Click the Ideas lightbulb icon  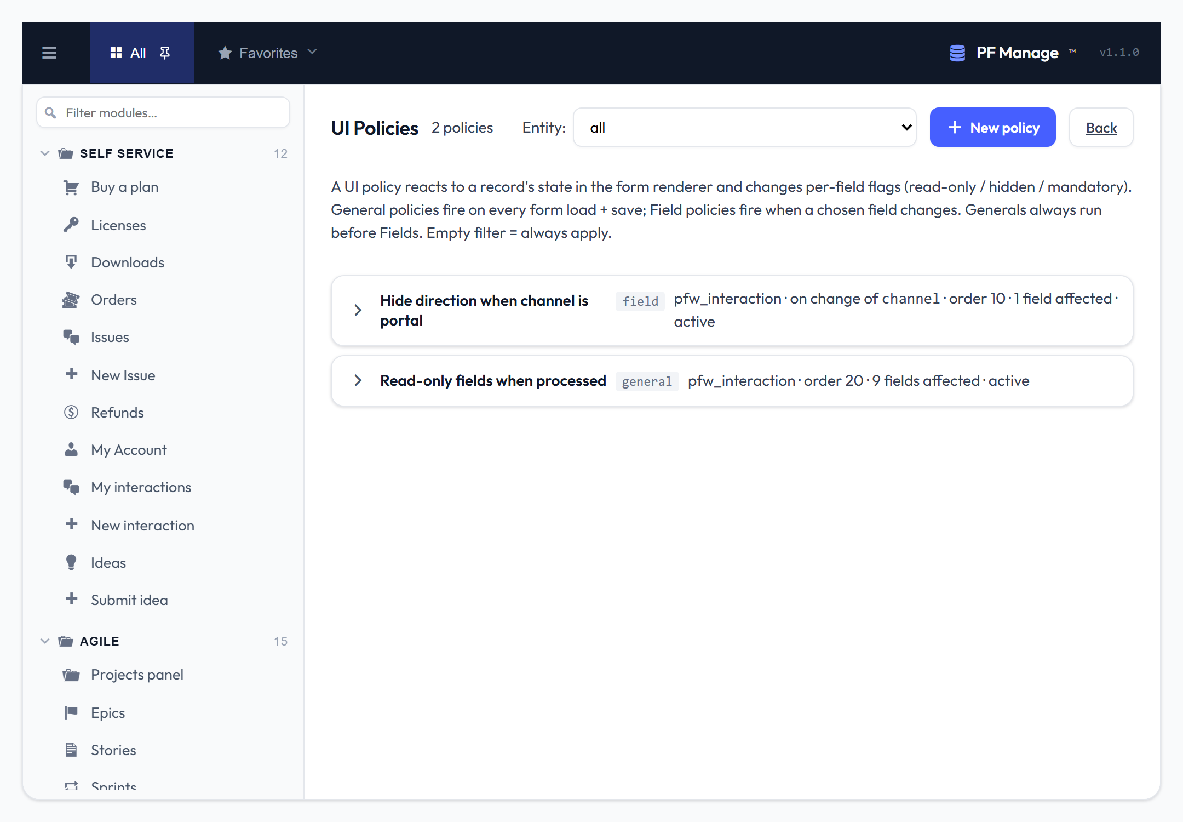71,562
